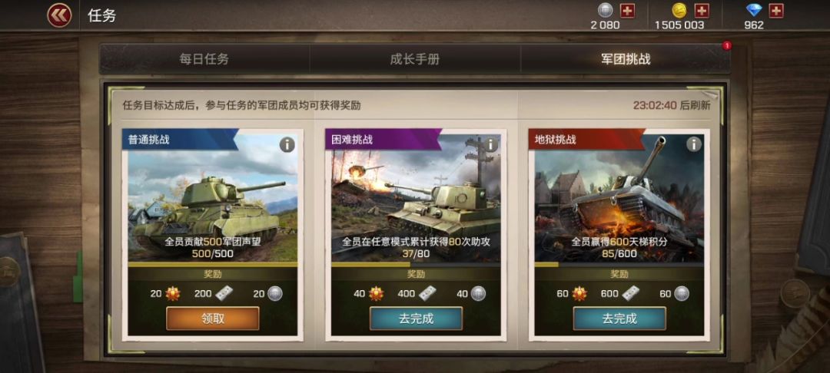Claim reward with the 领取 button
Image resolution: width=830 pixels, height=373 pixels.
pyautogui.click(x=213, y=319)
